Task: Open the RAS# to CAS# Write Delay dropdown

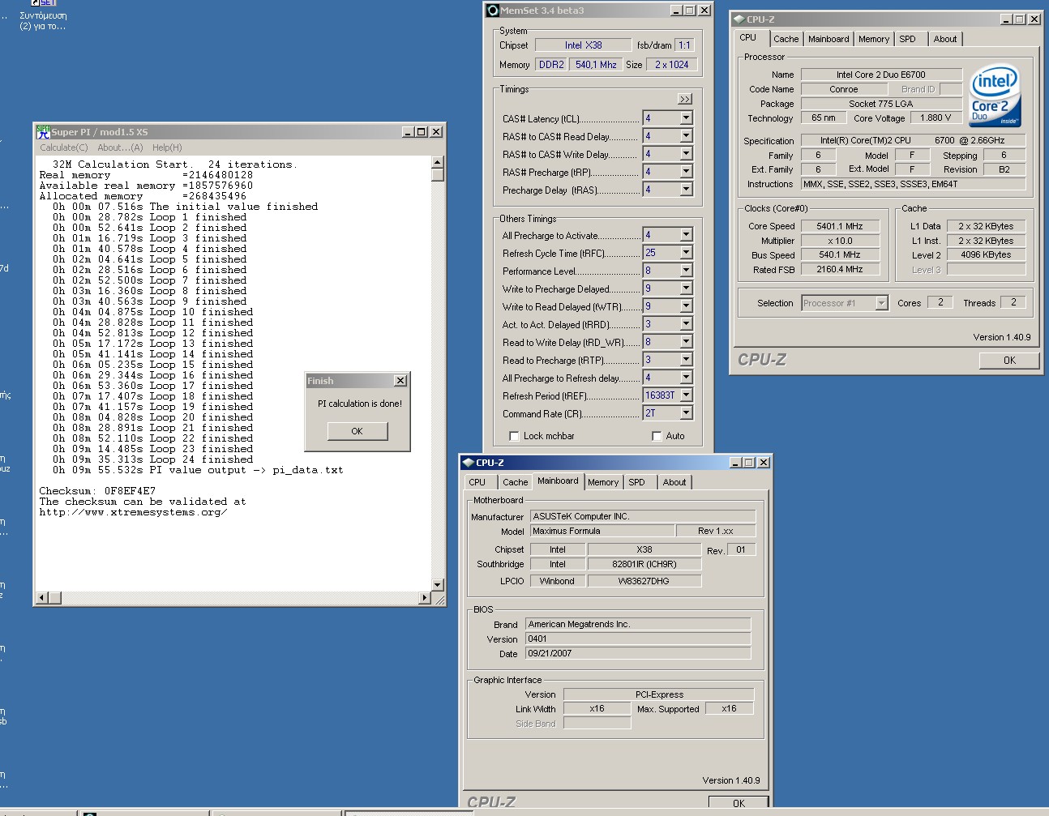Action: tap(686, 154)
